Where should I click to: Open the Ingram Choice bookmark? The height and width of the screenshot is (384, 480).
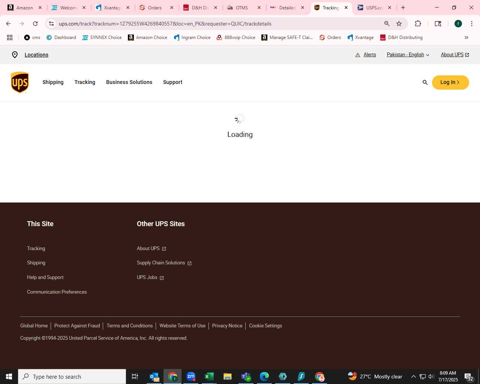coord(192,37)
